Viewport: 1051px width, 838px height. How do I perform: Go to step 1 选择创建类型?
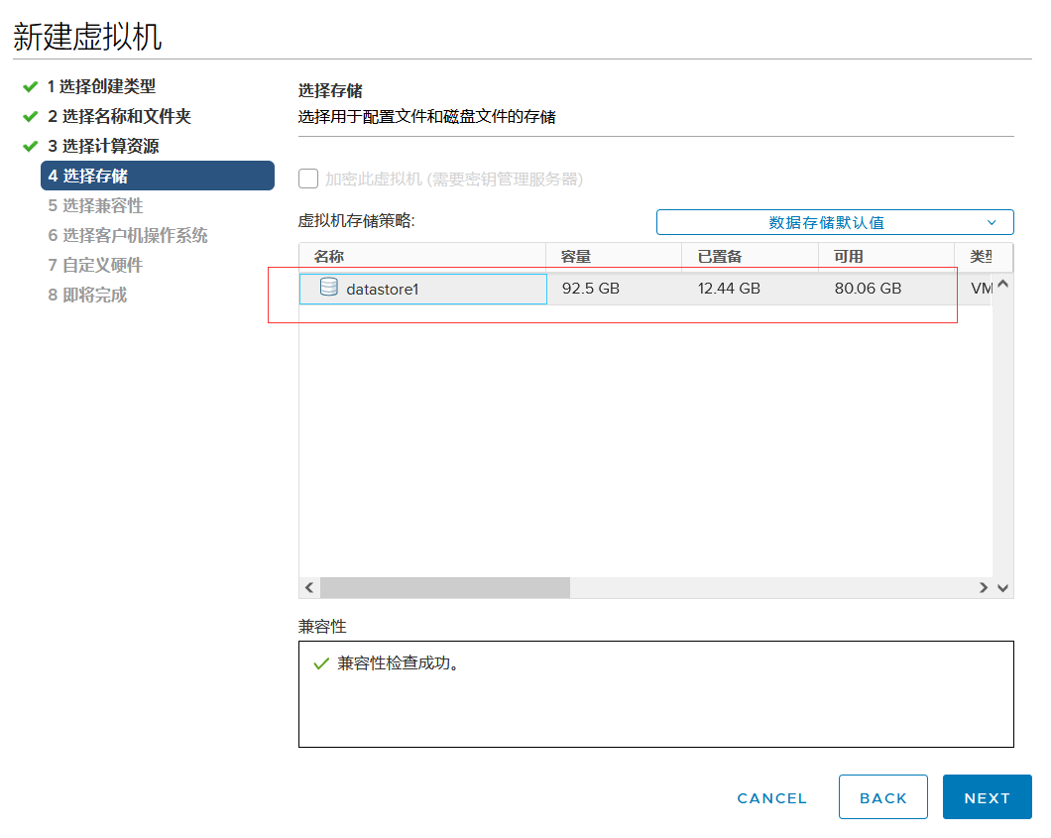click(101, 86)
